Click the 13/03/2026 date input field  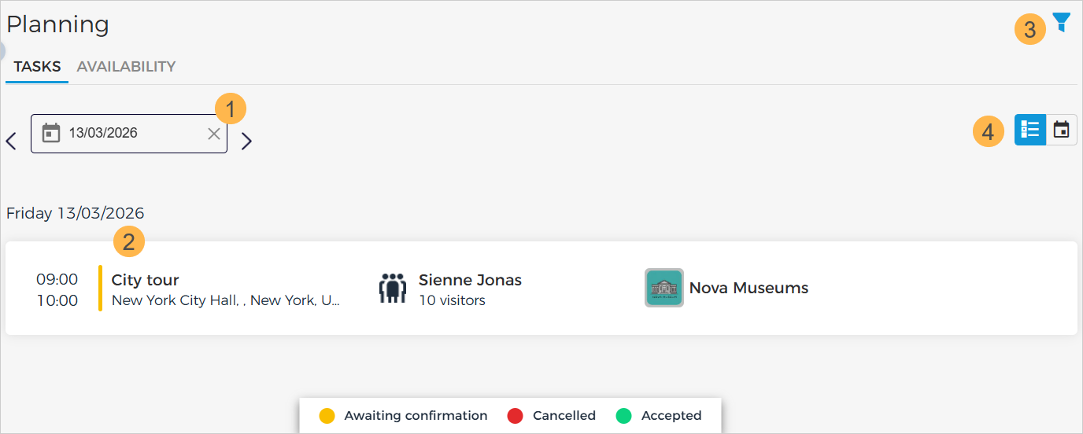(126, 134)
